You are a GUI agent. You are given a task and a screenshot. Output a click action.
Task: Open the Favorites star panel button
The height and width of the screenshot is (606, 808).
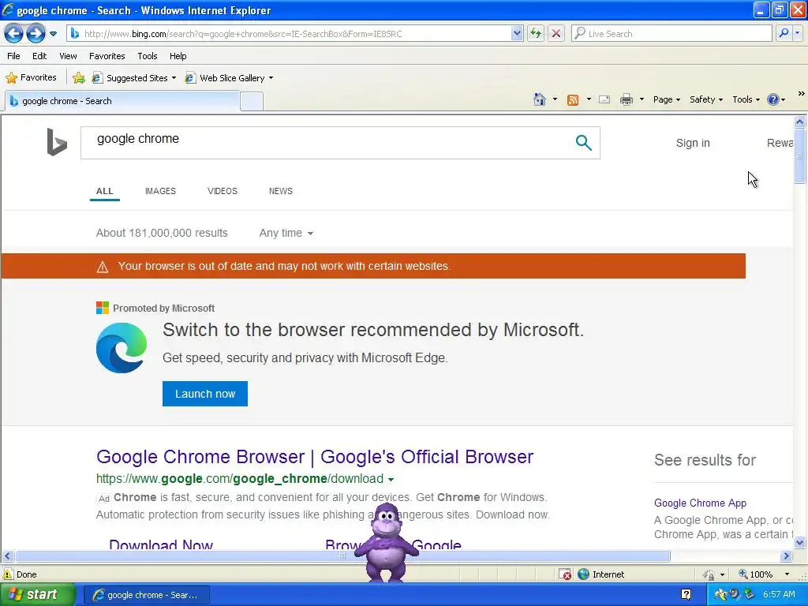[31, 78]
